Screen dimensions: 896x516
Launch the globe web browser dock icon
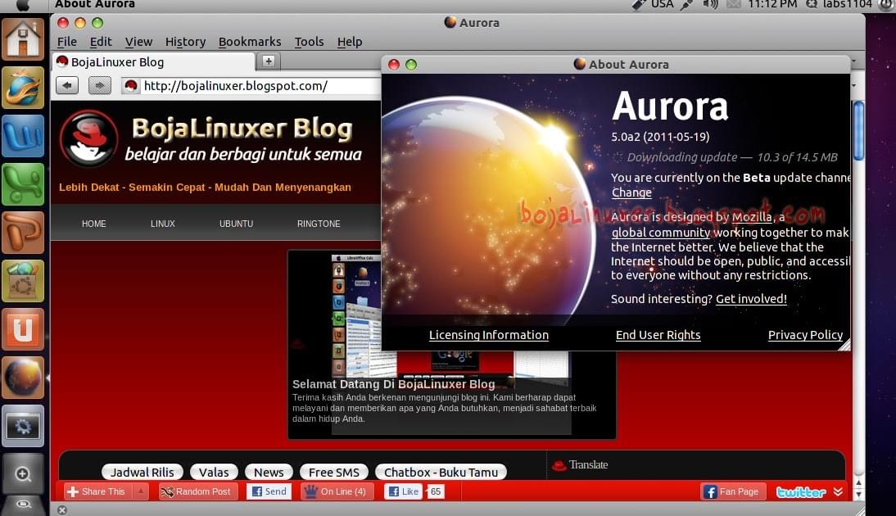tap(23, 88)
